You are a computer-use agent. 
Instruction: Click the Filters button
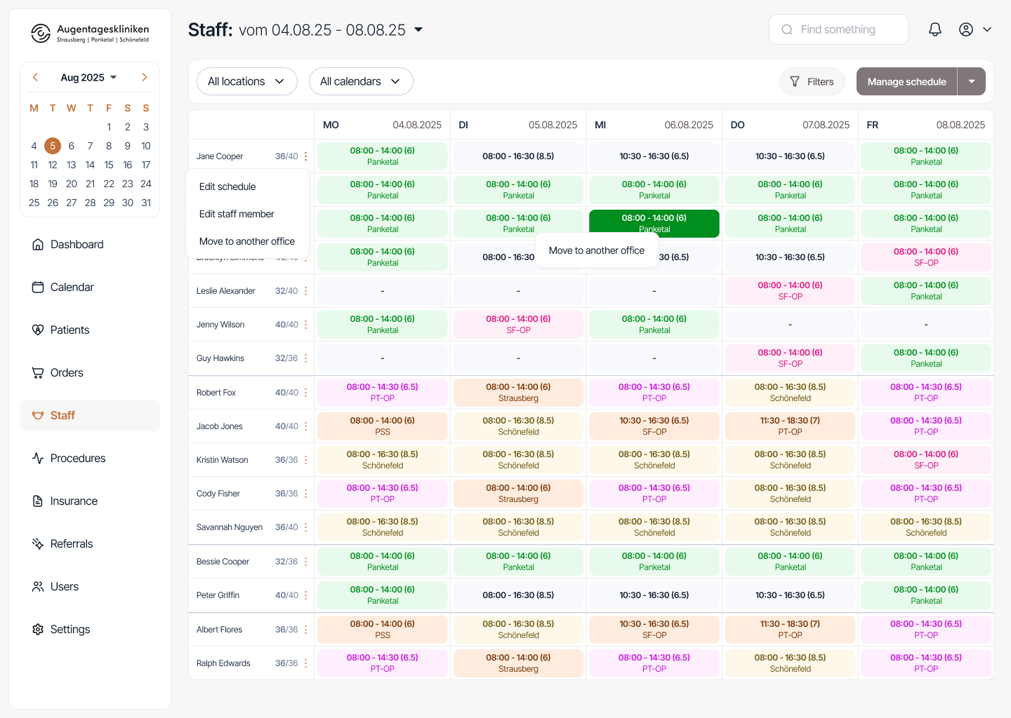click(x=812, y=81)
